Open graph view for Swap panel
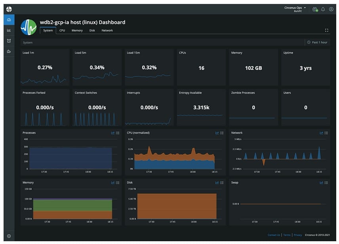The image size is (339, 244). 321,183
